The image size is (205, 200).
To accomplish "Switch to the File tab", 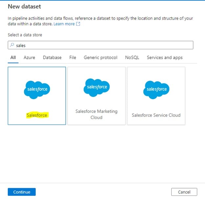I will point(73,57).
